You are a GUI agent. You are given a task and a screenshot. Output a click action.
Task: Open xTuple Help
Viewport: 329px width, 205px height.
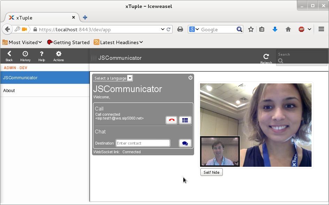tap(41, 56)
